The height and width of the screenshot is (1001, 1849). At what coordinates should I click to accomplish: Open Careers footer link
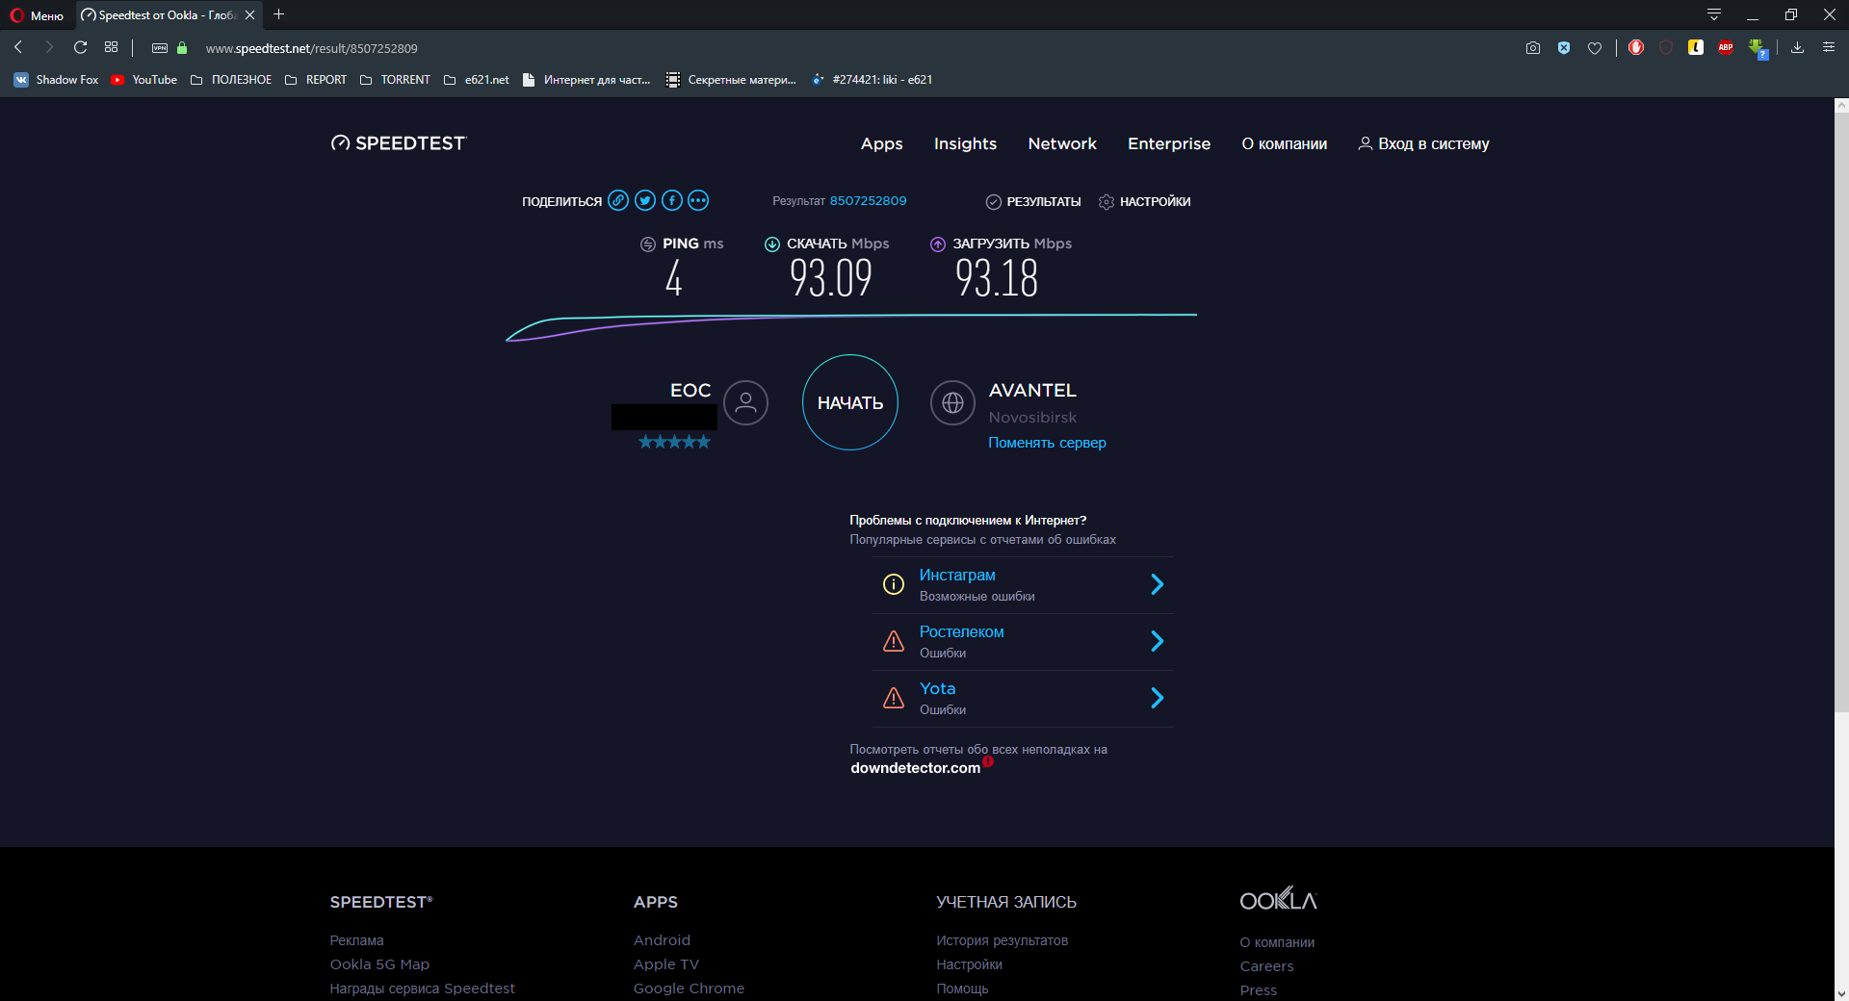(1266, 966)
